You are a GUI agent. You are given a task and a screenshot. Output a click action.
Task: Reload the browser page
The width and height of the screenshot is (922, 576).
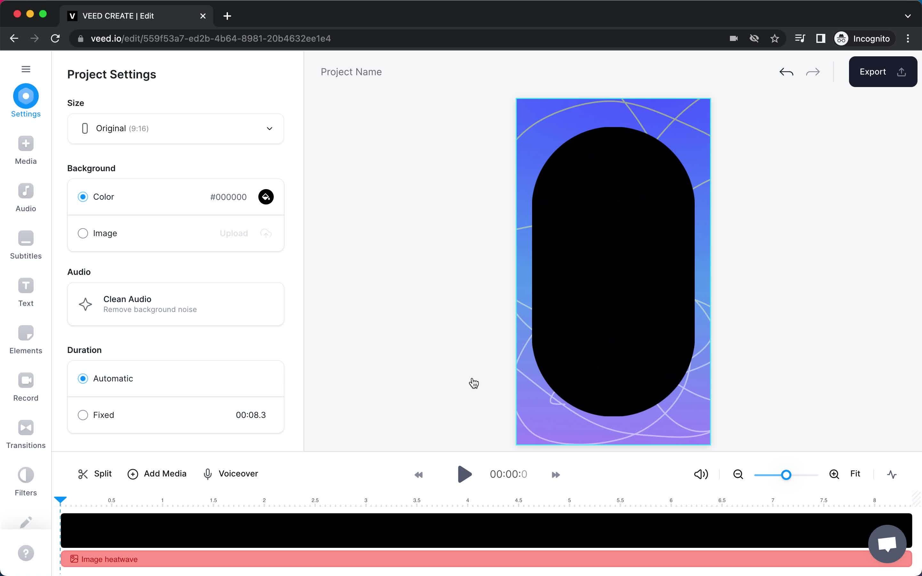[55, 38]
